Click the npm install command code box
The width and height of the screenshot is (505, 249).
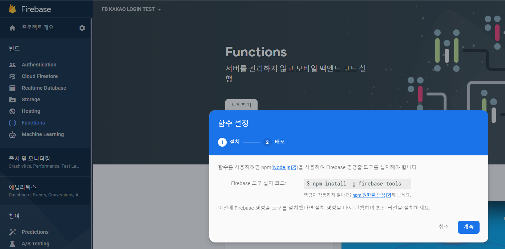357,184
